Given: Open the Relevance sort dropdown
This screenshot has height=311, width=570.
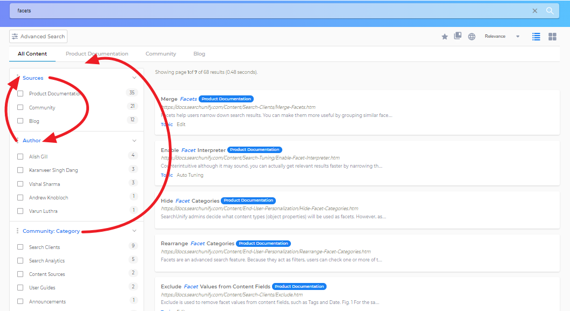Looking at the screenshot, I should pos(502,37).
